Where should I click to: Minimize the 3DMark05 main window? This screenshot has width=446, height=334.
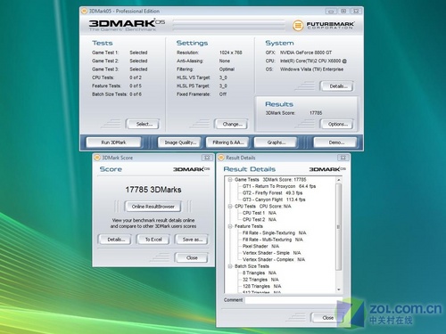[x=331, y=12]
